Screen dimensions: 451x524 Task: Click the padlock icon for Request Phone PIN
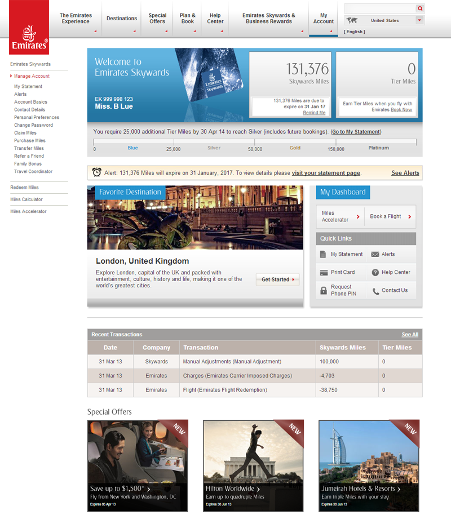click(x=324, y=290)
